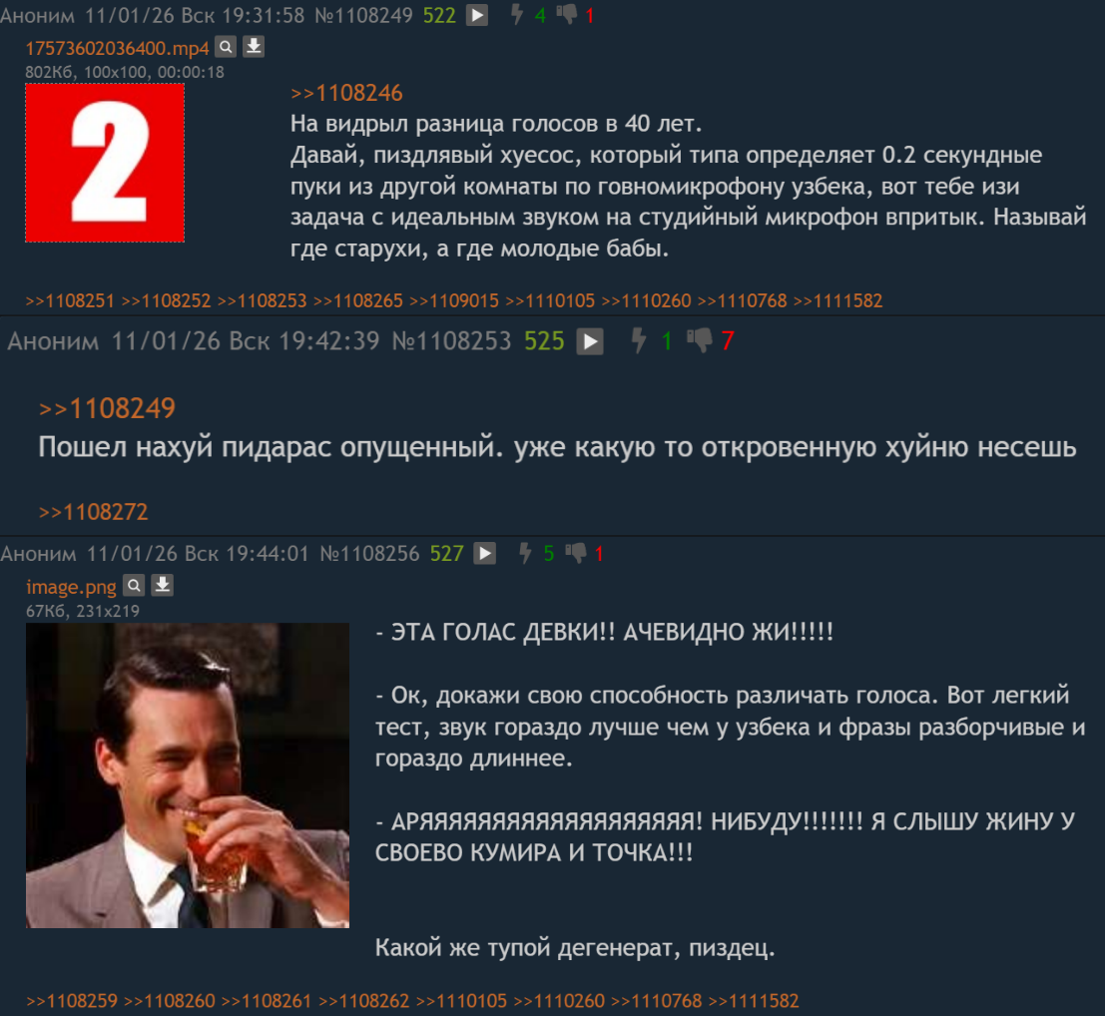Downvote post №1108249 with the thumbs-down icon
This screenshot has height=1016, width=1105.
coord(567,14)
